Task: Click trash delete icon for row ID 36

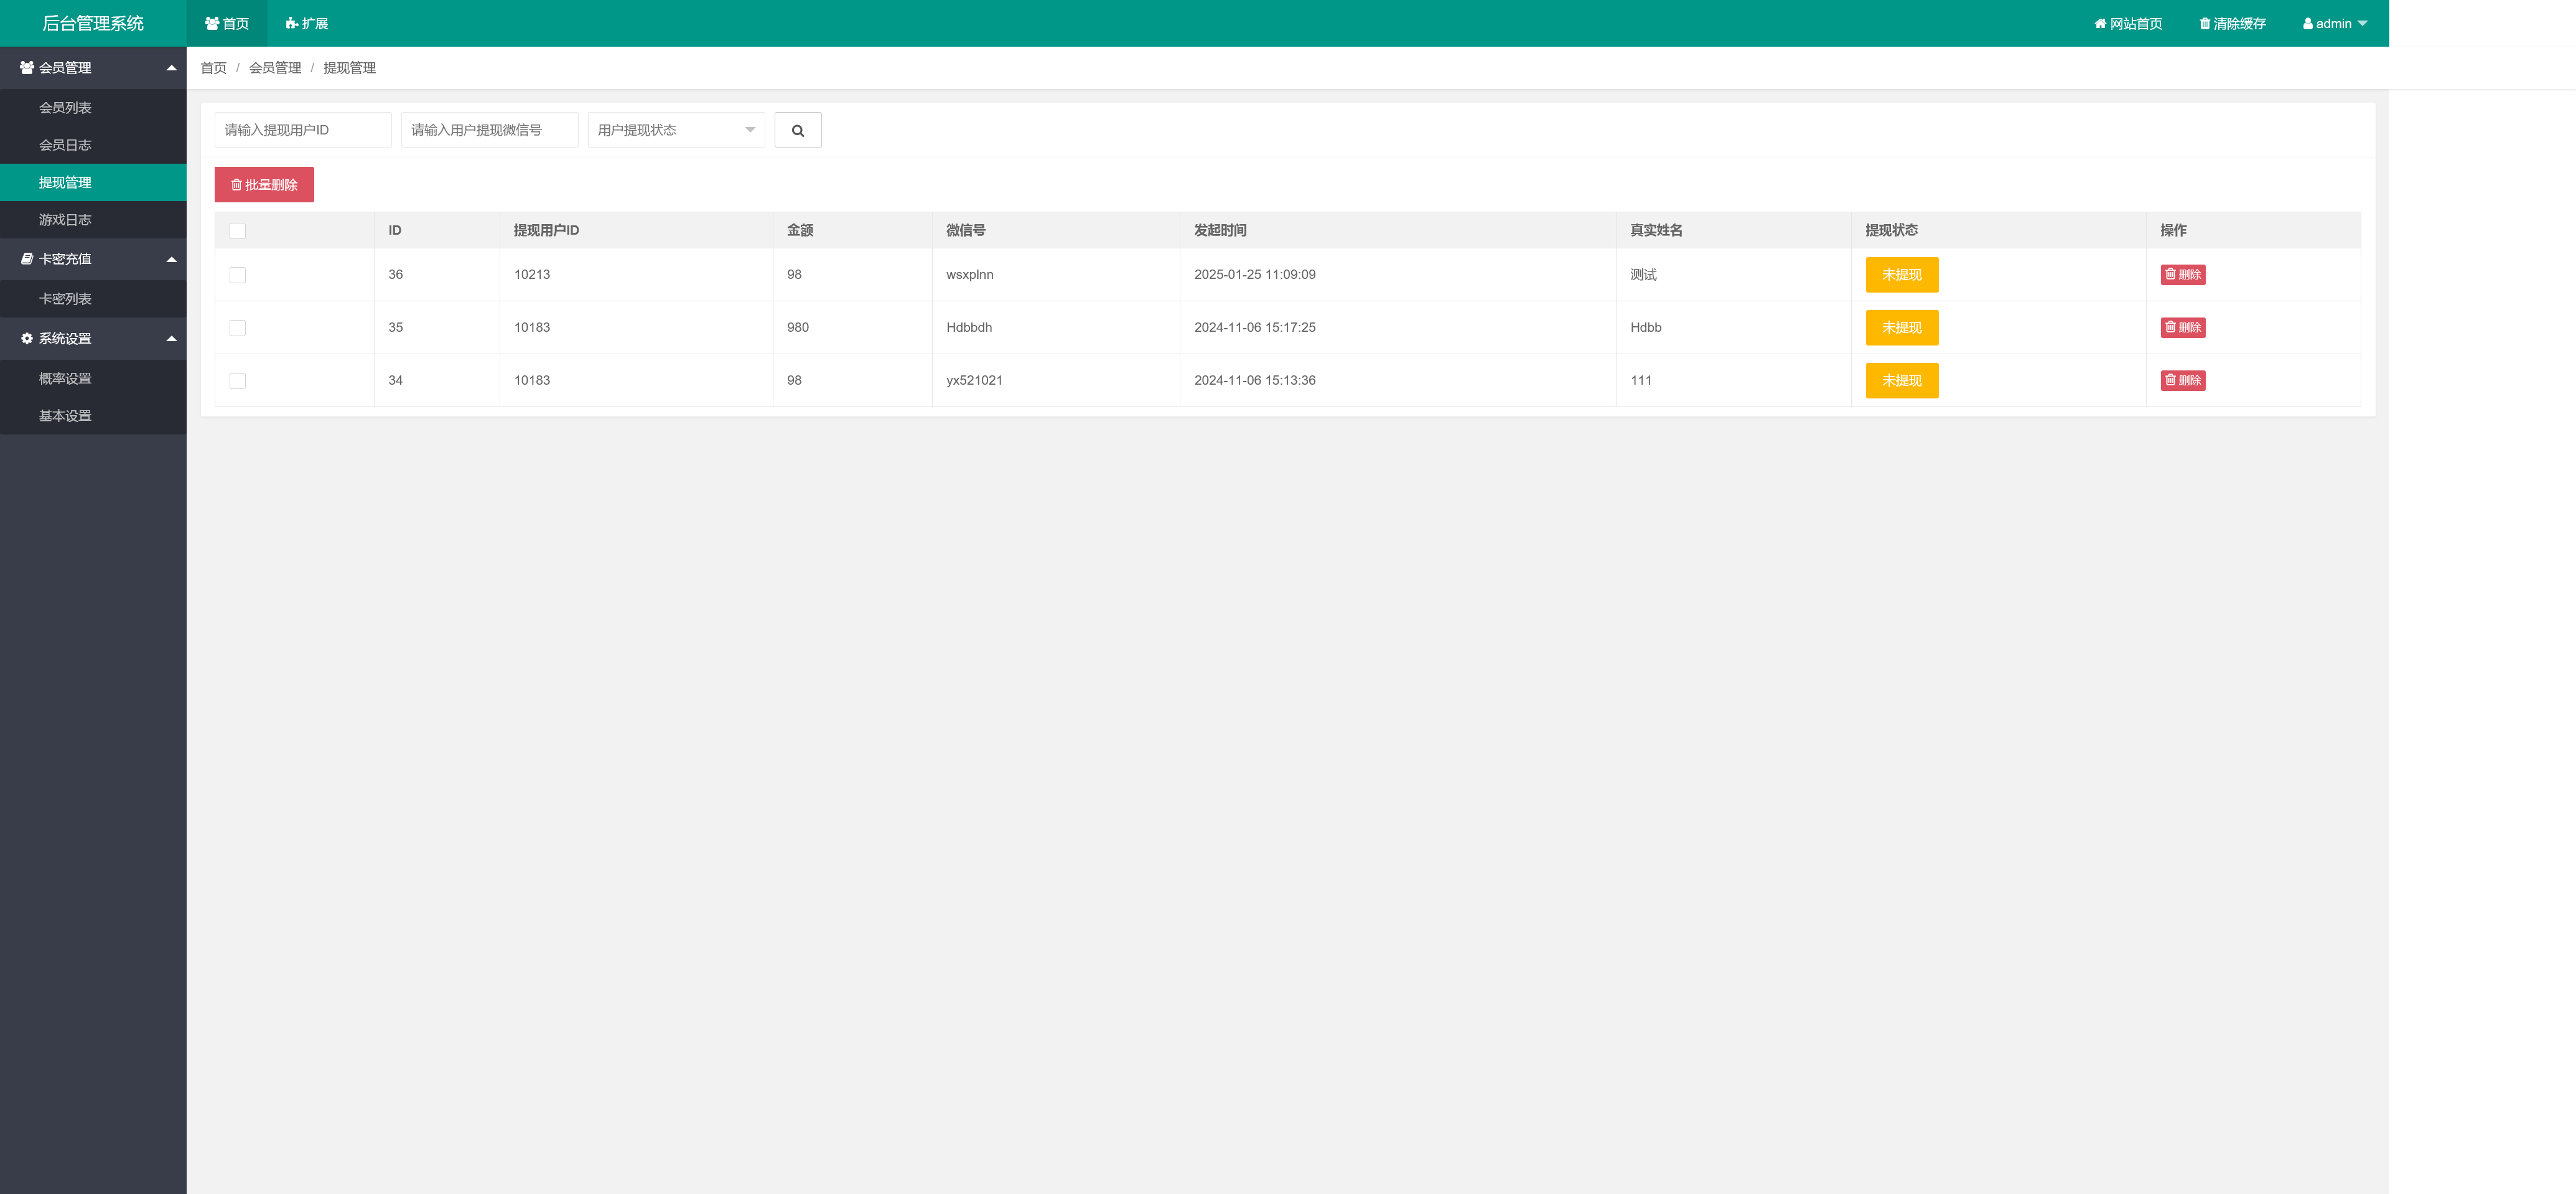Action: click(x=2170, y=275)
